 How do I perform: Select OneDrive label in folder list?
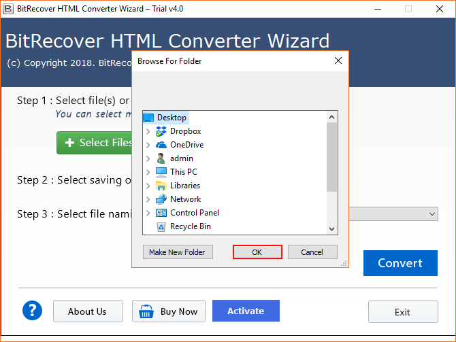(x=186, y=145)
